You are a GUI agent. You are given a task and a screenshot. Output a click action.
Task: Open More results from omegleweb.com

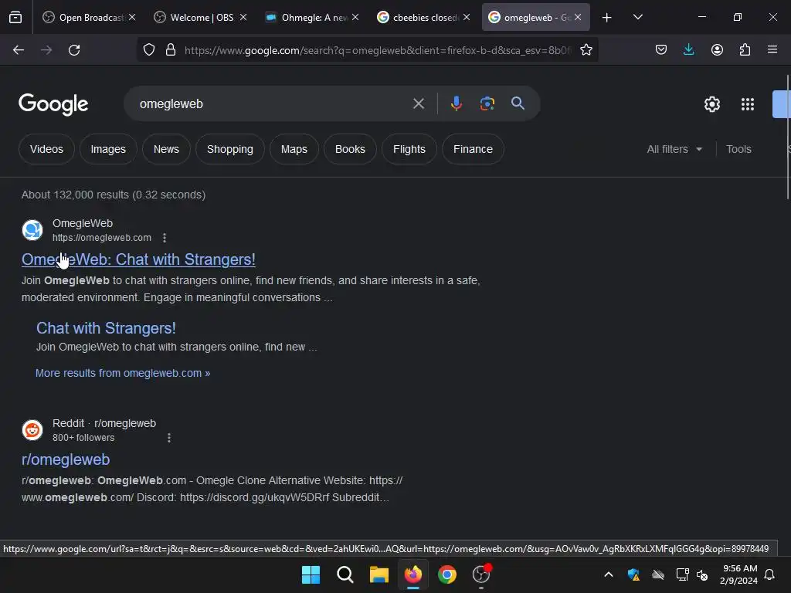click(123, 373)
